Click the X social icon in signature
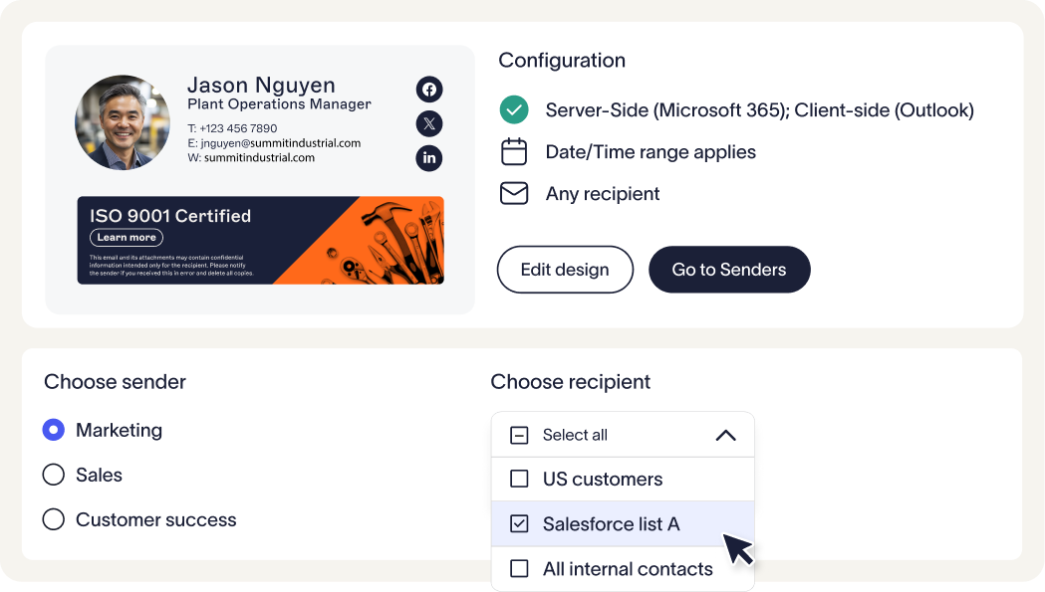The height and width of the screenshot is (592, 1045). (429, 123)
